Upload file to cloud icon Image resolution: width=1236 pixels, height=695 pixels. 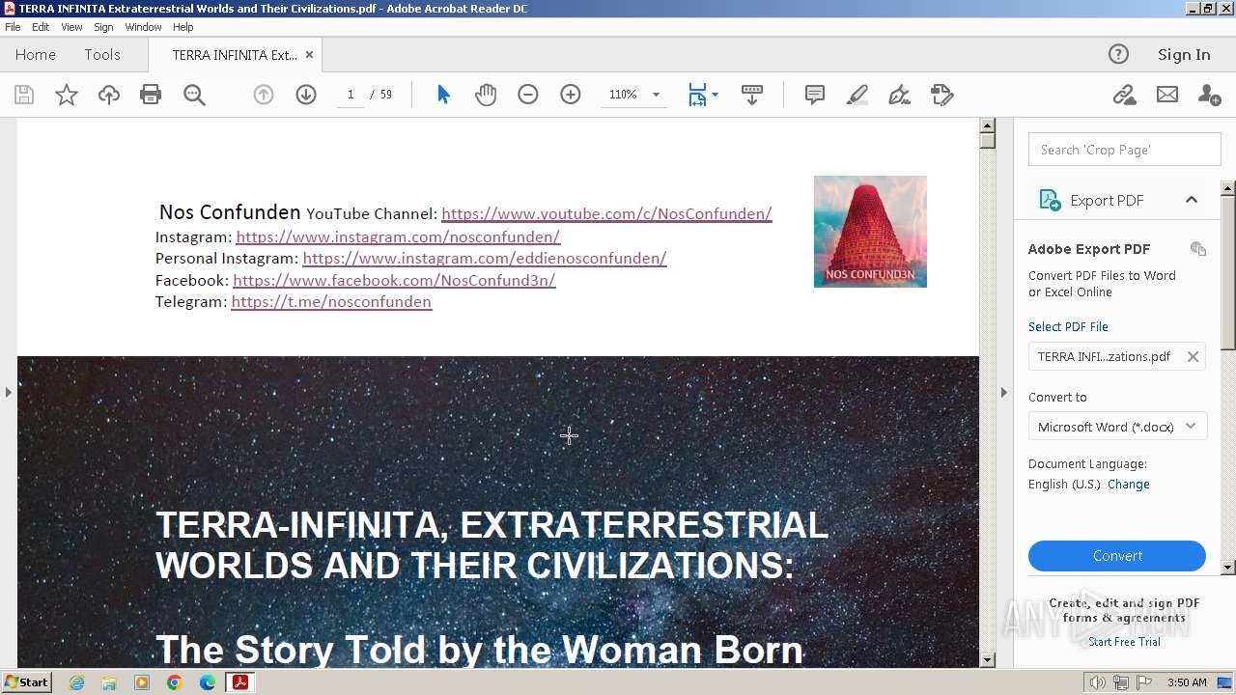[x=109, y=95]
